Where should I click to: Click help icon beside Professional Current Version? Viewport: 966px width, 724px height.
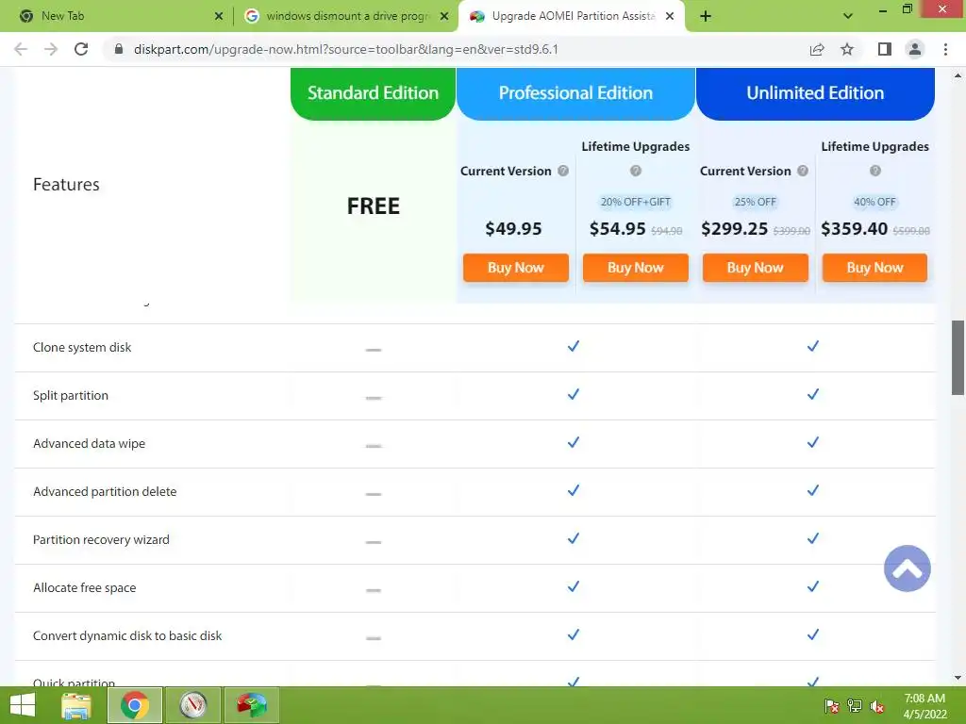(x=563, y=171)
